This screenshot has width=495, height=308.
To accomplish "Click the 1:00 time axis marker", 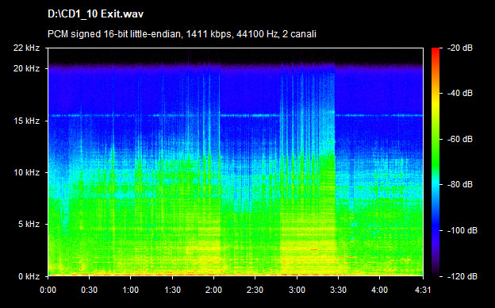I will tap(130, 290).
